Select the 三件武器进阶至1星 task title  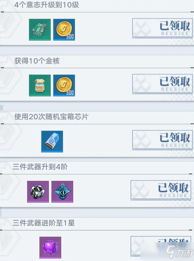pos(44,223)
